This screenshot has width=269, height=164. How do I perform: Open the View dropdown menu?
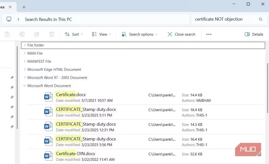pyautogui.click(x=101, y=34)
